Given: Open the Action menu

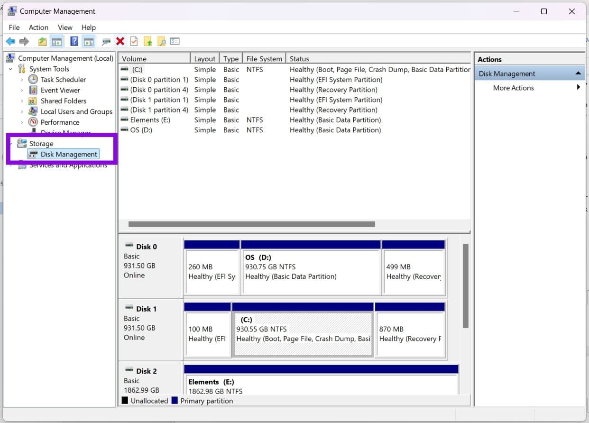Looking at the screenshot, I should [x=38, y=27].
